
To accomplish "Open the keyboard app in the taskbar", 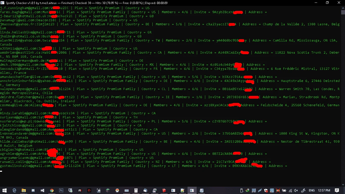I will tap(127, 190).
